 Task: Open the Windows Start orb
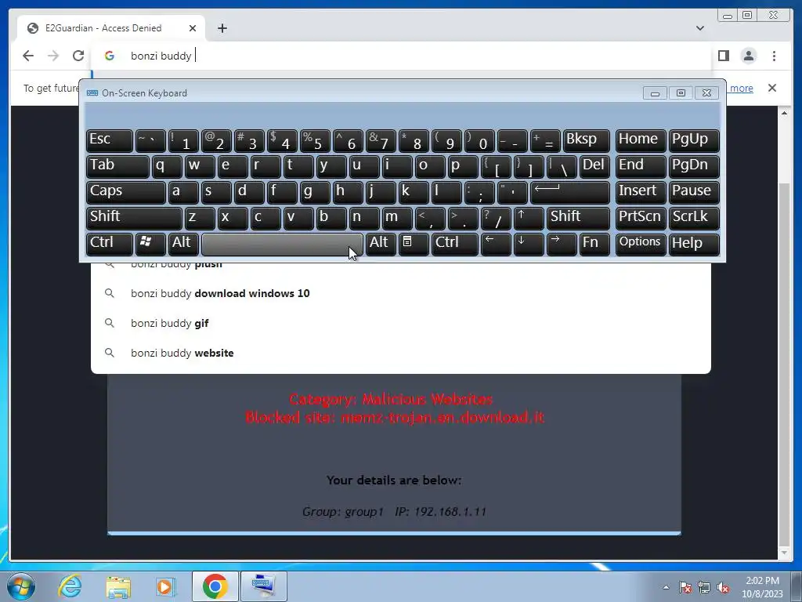click(x=20, y=586)
